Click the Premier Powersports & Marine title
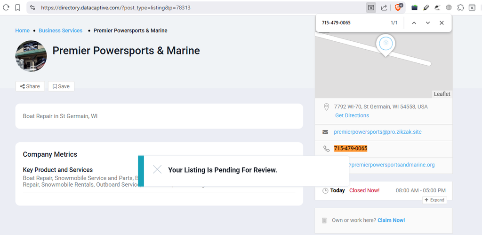The width and height of the screenshot is (482, 235). [x=126, y=51]
